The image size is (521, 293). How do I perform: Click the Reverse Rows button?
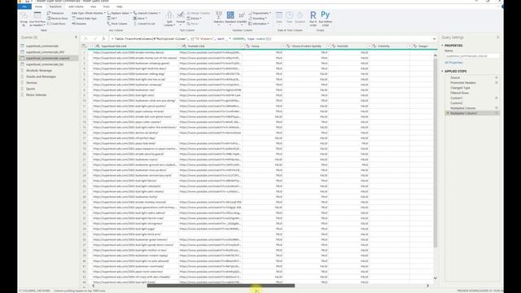pos(58,18)
